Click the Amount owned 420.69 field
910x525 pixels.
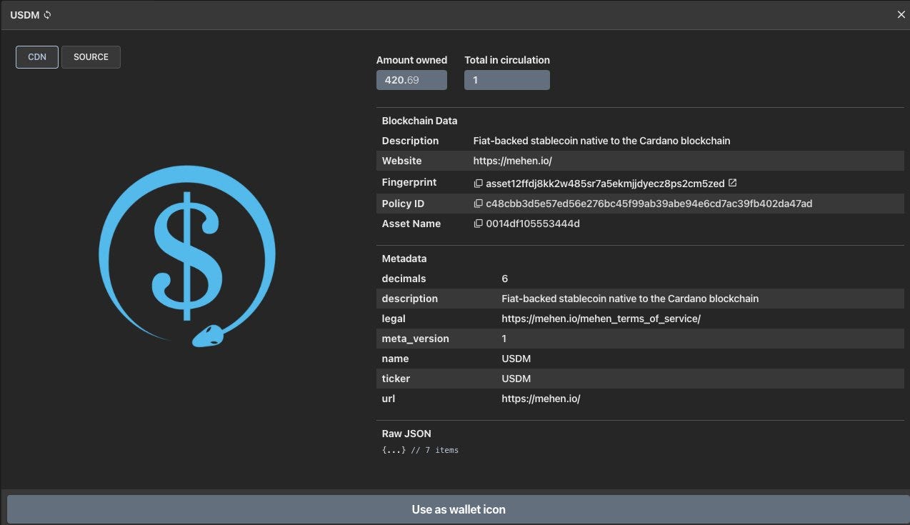pos(411,80)
